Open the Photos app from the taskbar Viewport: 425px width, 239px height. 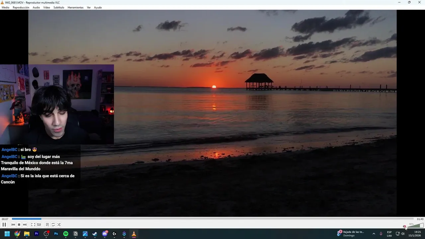85,234
